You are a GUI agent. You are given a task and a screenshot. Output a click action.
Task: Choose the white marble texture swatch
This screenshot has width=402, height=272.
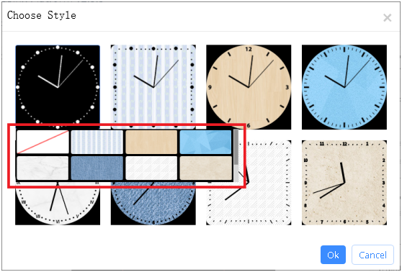coord(43,168)
